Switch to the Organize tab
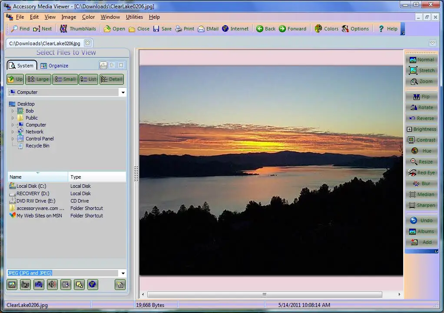Screen dimensions: 444x313 tap(54, 66)
